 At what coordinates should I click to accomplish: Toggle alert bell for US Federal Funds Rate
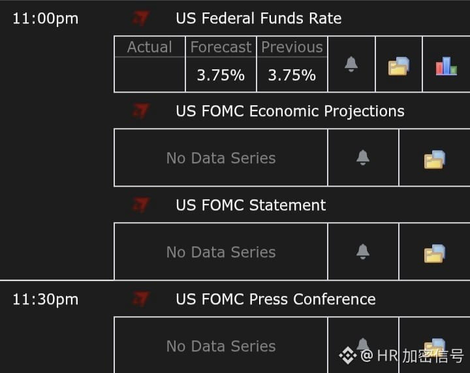click(351, 64)
